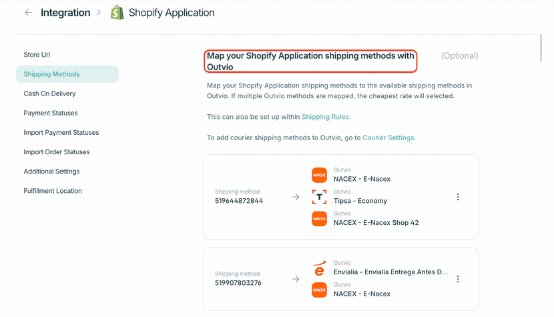Click the back arrow next to Integration
Viewport: 554px width, 317px height.
pyautogui.click(x=28, y=13)
